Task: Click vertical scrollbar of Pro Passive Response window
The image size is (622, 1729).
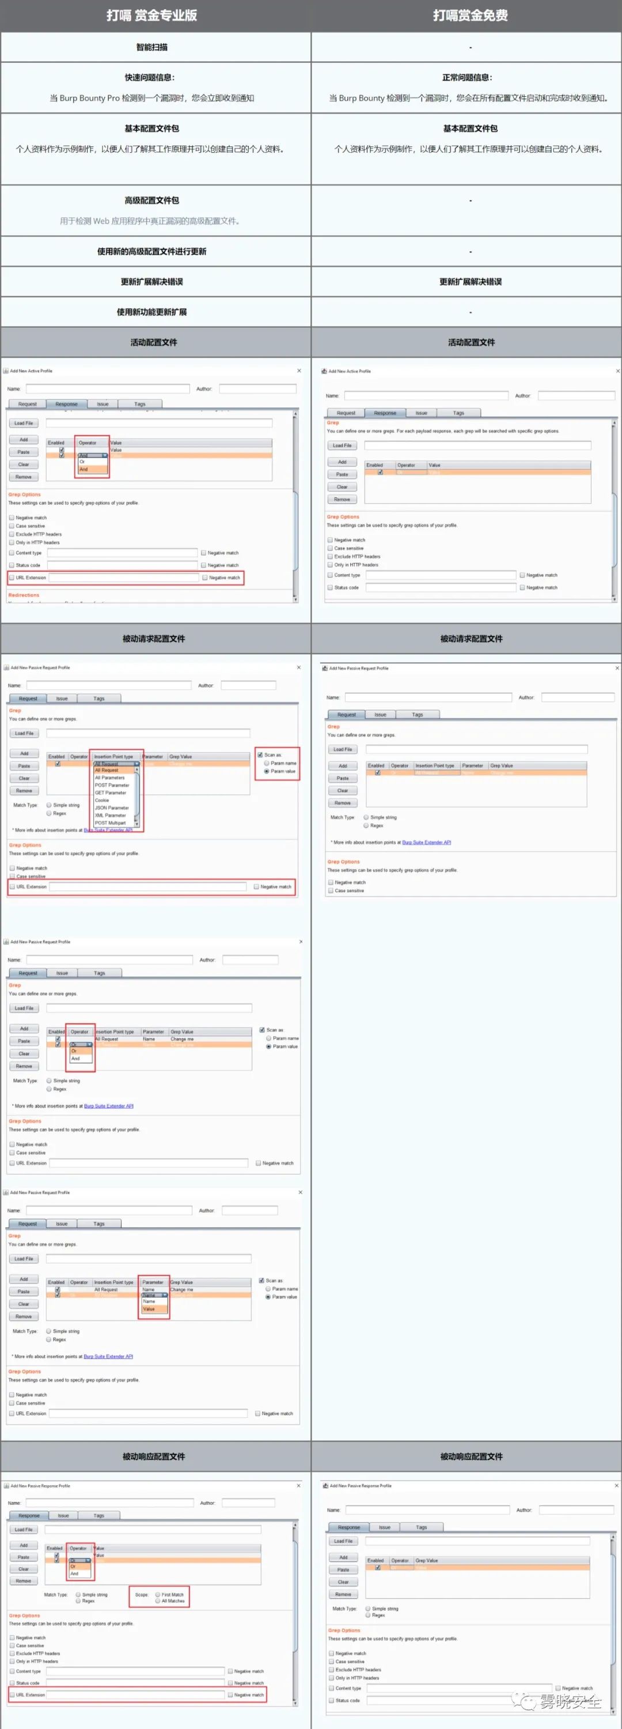Action: click(294, 1613)
